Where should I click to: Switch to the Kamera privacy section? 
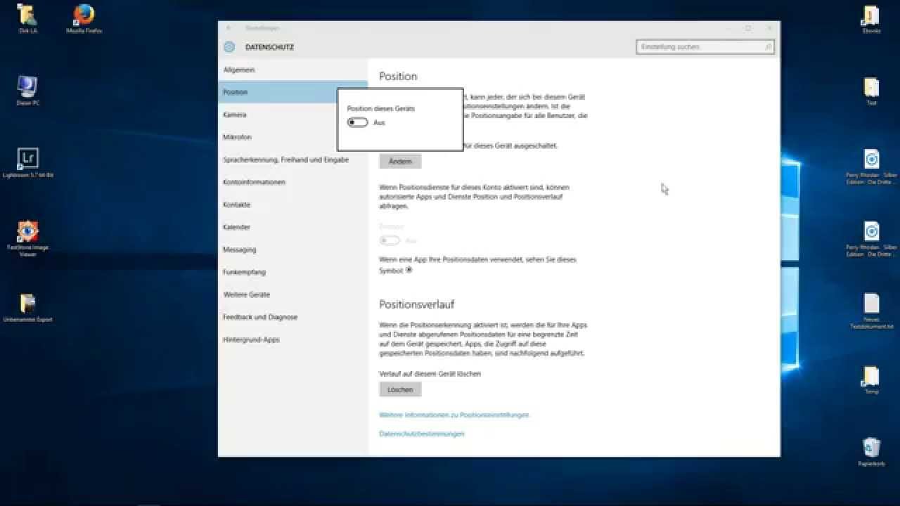(x=292, y=115)
